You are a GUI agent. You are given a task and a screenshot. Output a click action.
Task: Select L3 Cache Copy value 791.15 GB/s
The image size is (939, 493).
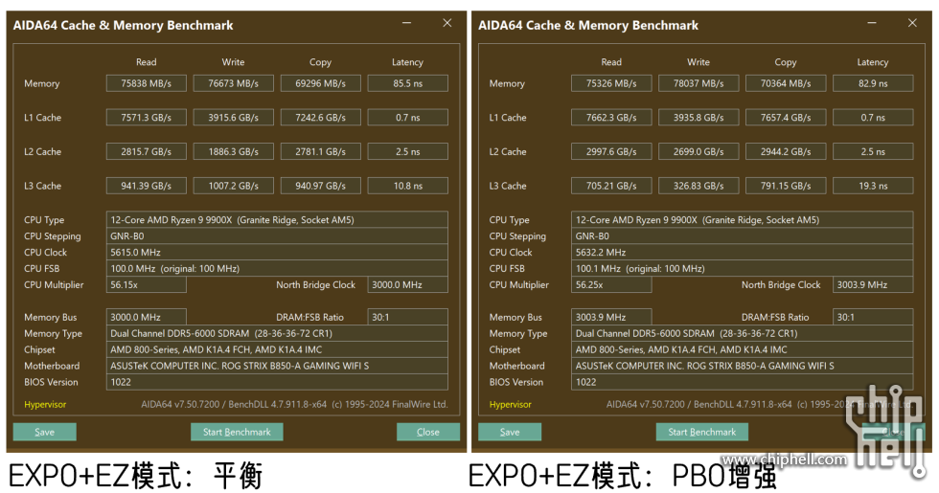pyautogui.click(x=786, y=186)
